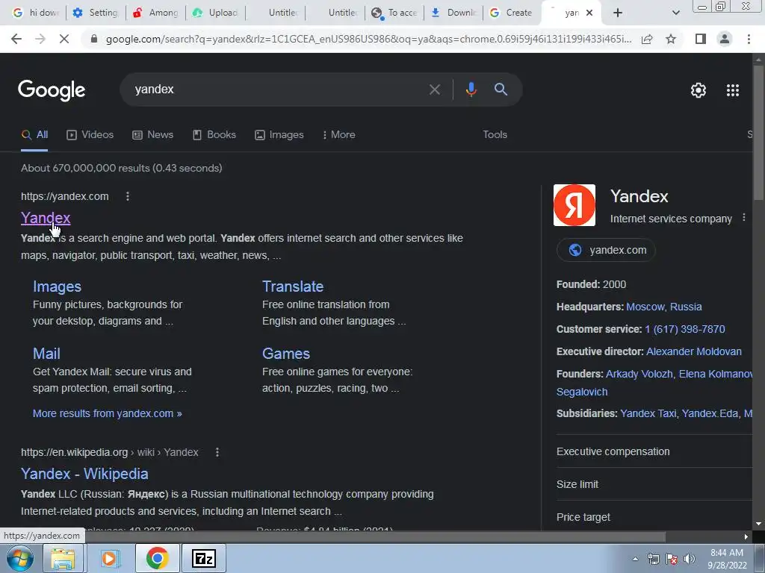Open the knowledge panel more options dots
Viewport: 765px width, 573px height.
pyautogui.click(x=744, y=218)
